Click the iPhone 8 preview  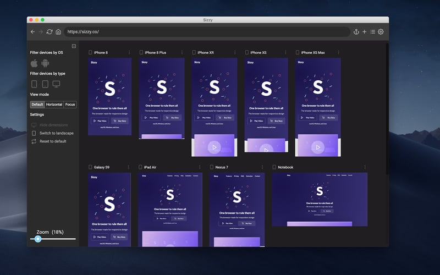pos(109,97)
